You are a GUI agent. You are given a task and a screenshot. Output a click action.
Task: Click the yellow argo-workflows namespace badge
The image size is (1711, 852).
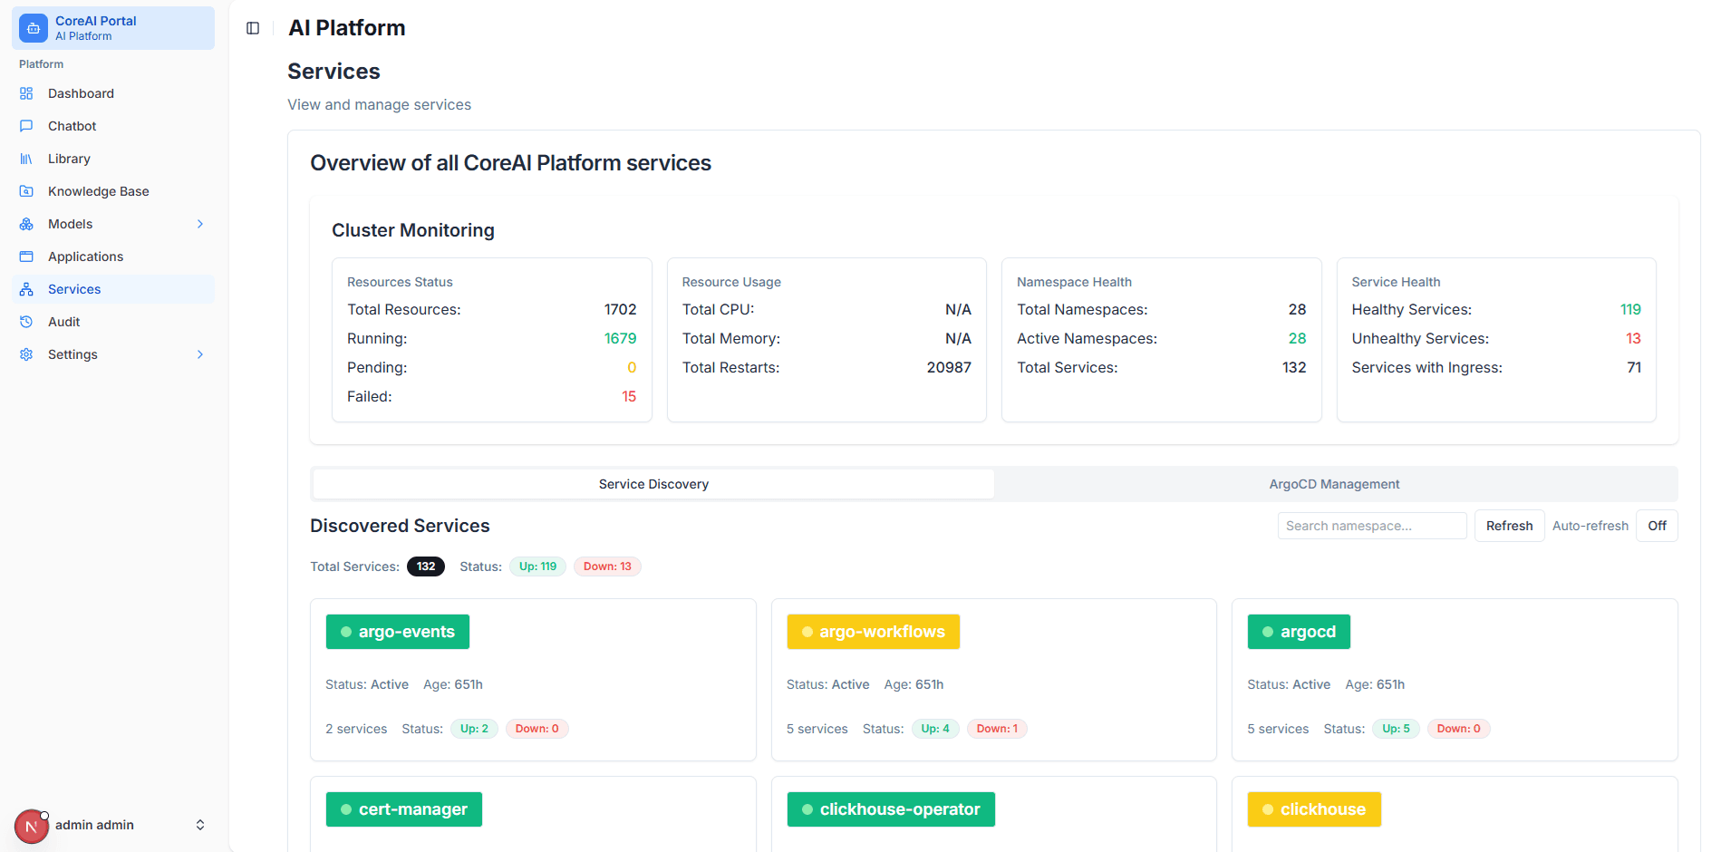[x=873, y=632]
